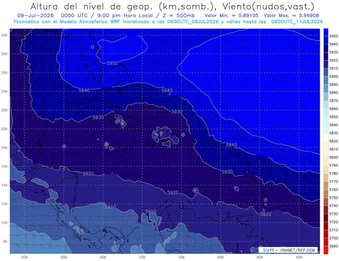339x261 pixels.
Task: Click the '65W' longitude label
Action: [x=221, y=257]
